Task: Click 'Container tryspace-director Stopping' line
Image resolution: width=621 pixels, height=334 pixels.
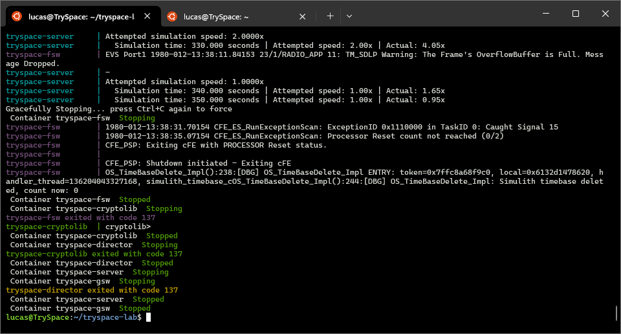Action: pyautogui.click(x=94, y=245)
